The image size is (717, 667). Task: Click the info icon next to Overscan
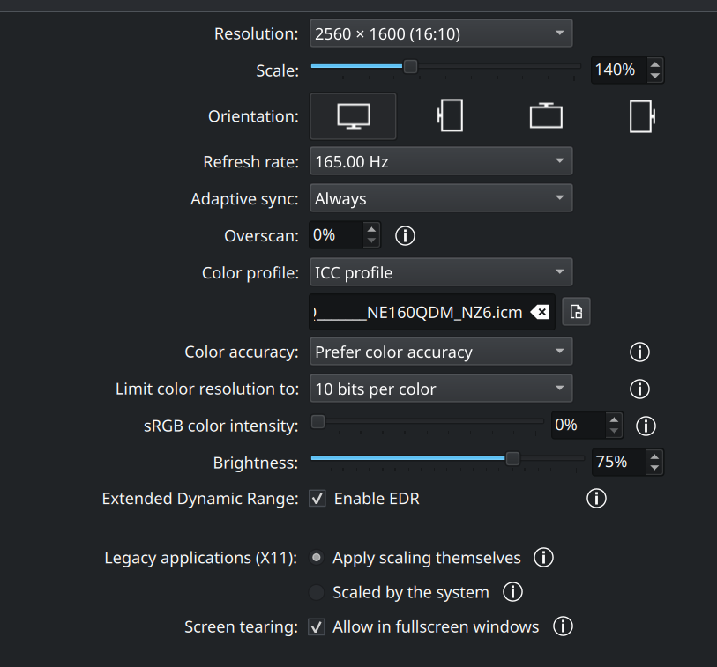pyautogui.click(x=405, y=235)
